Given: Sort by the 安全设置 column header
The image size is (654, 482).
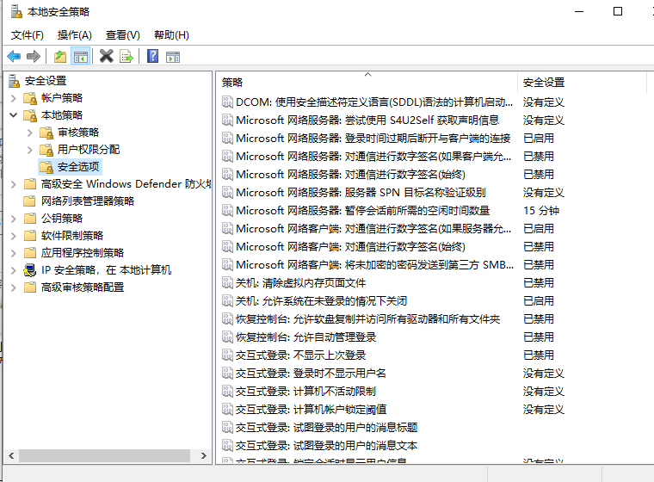Looking at the screenshot, I should pyautogui.click(x=582, y=83).
